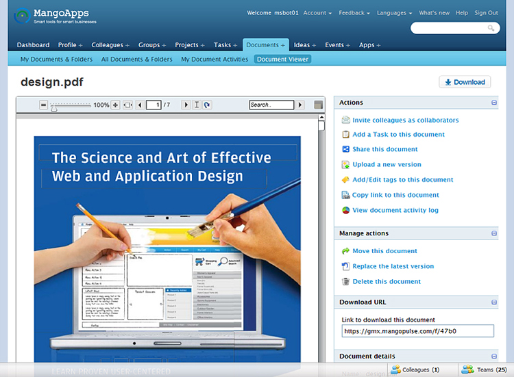Viewport: 514px width, 377px height.
Task: Click Delete this document link
Action: (387, 281)
